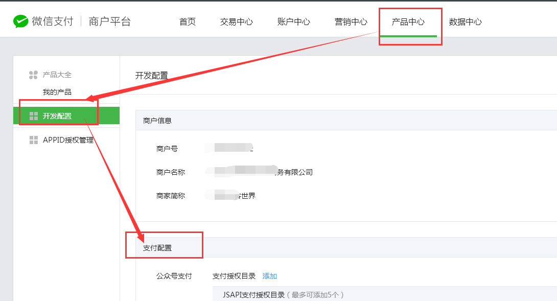Click the 商户号 label

pyautogui.click(x=167, y=149)
